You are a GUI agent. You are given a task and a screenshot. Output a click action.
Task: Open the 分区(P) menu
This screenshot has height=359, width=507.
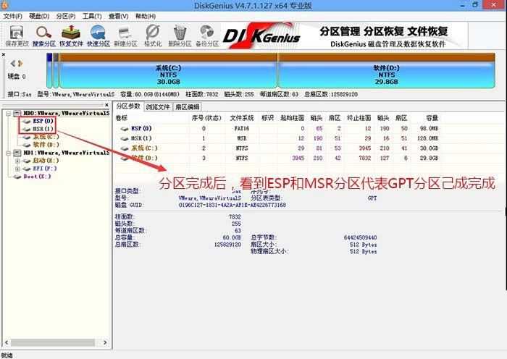tap(65, 15)
